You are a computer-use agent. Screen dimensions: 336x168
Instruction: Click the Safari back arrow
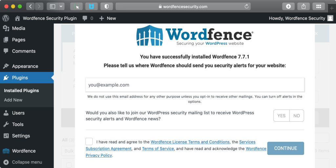pos(30,7)
